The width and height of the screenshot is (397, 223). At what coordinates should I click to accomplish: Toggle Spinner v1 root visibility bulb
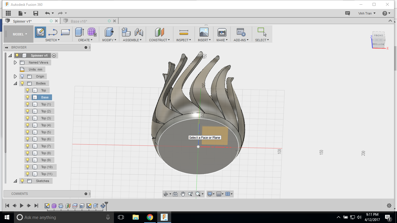(17, 55)
